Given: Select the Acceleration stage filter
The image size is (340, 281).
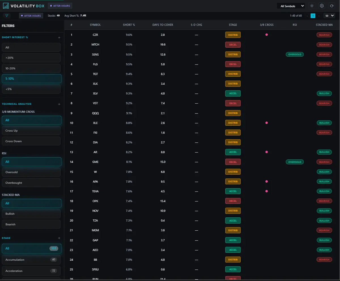Looking at the screenshot, I should click(31, 271).
